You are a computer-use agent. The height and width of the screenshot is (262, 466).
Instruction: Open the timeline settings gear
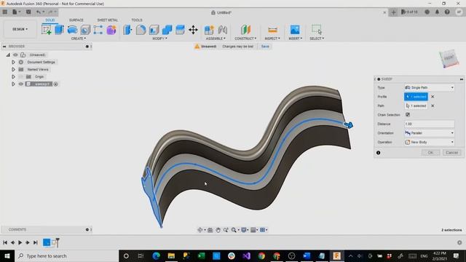tap(459, 242)
